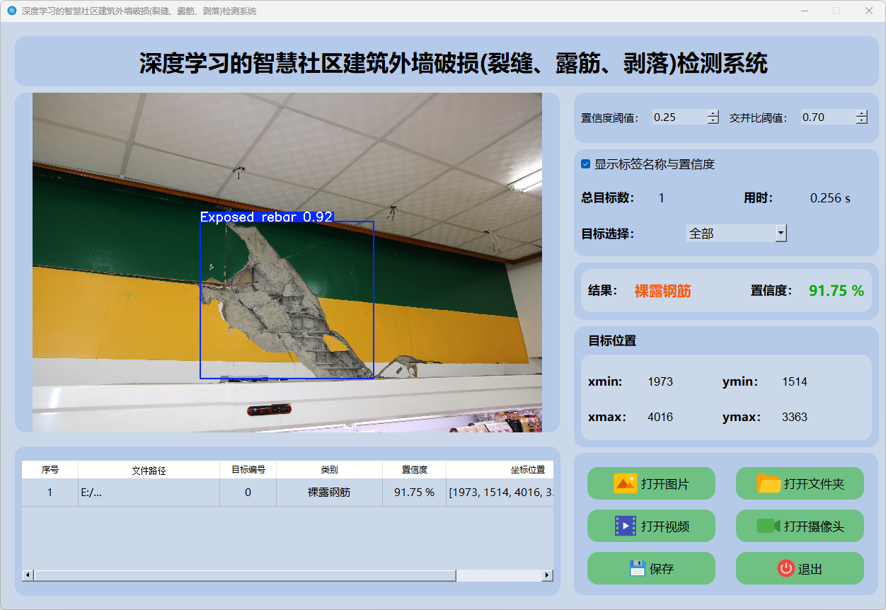Click the 置信度 column header in table
886x610 pixels.
[x=415, y=470]
